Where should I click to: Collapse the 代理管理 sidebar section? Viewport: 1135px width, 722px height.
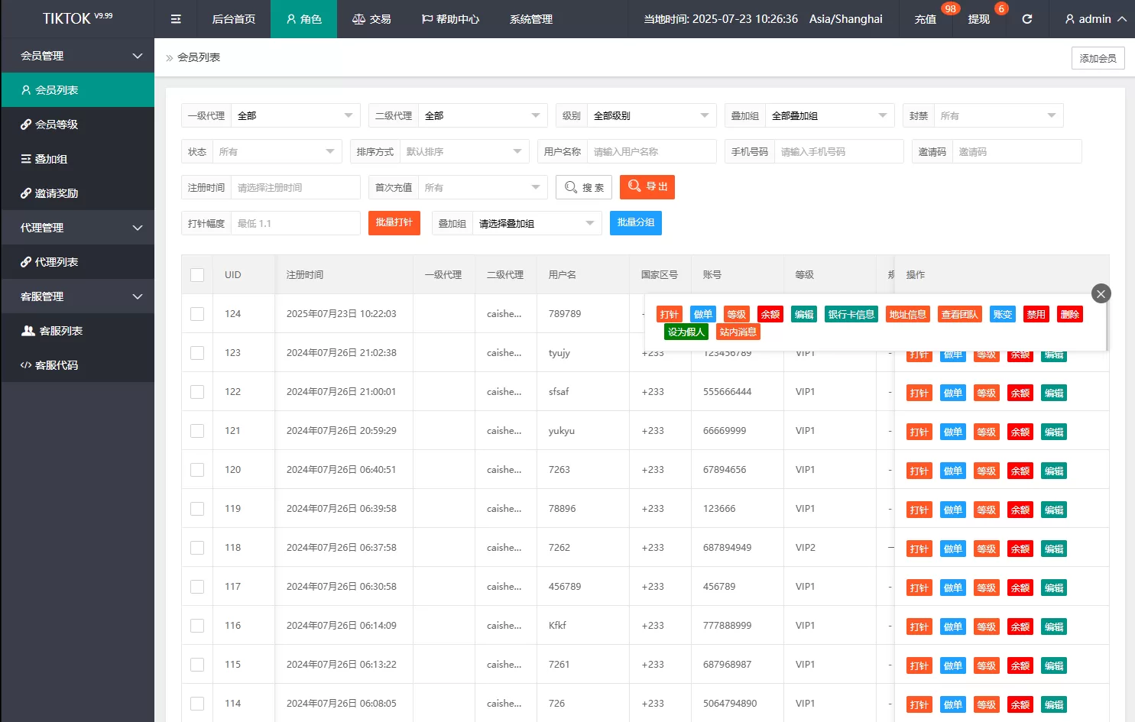click(78, 227)
